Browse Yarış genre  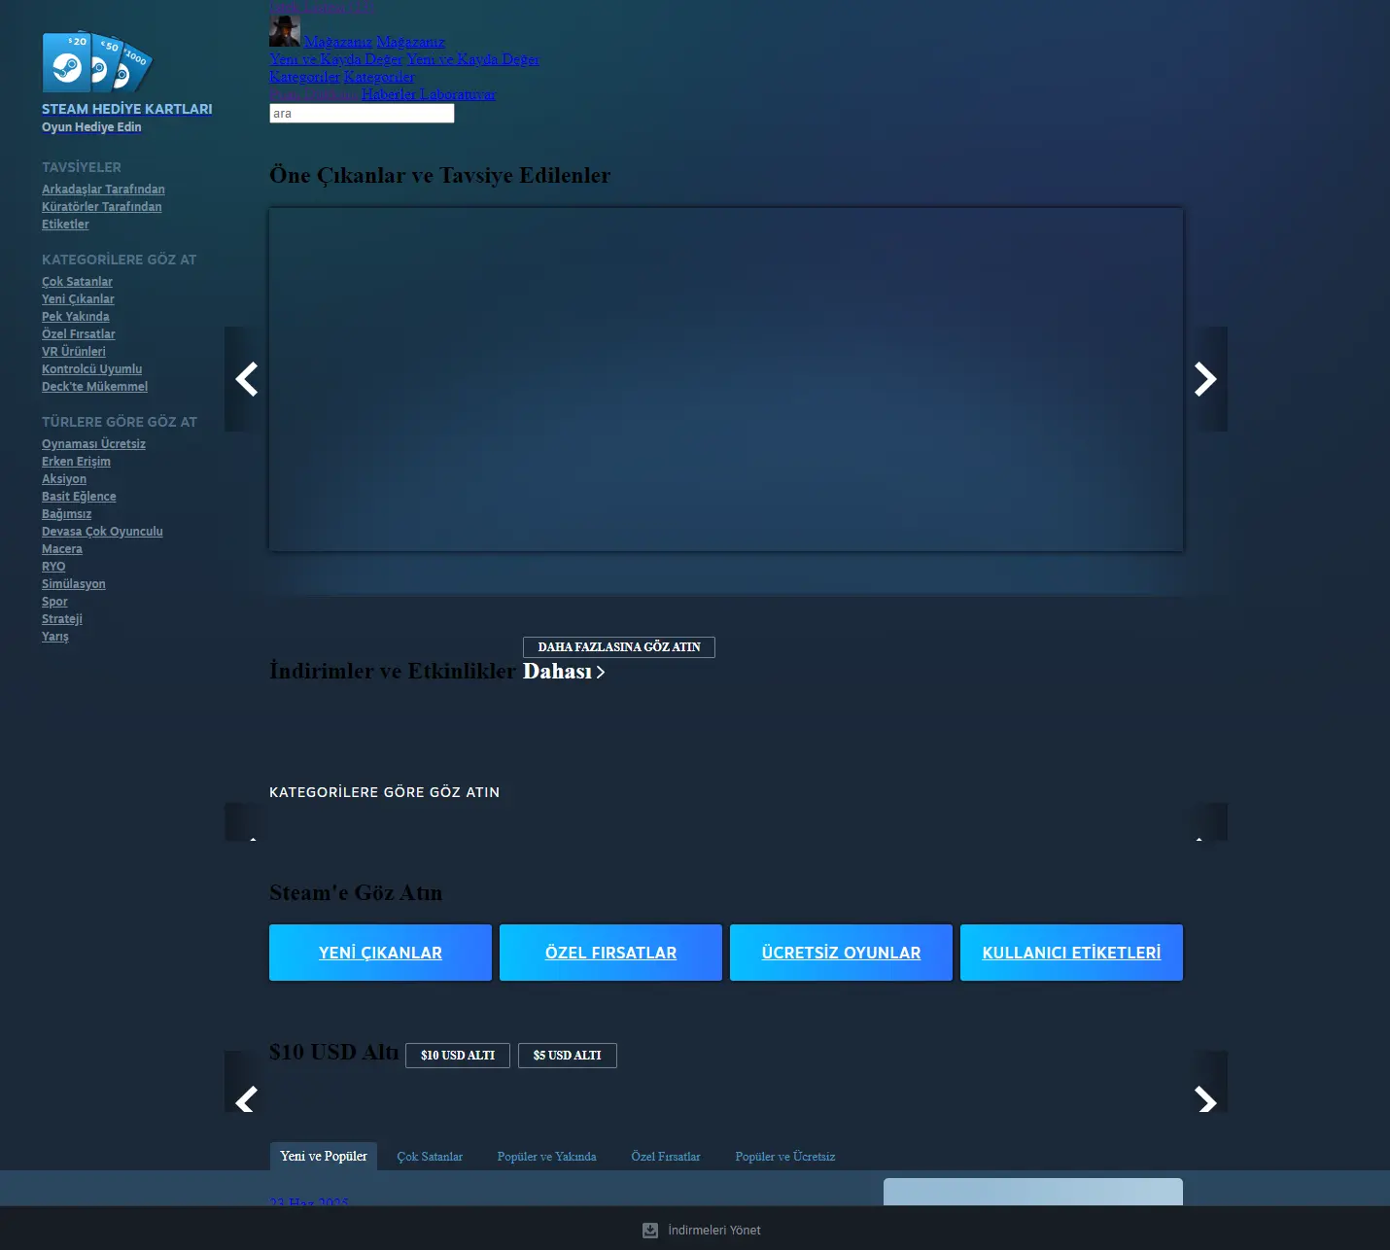pos(55,637)
